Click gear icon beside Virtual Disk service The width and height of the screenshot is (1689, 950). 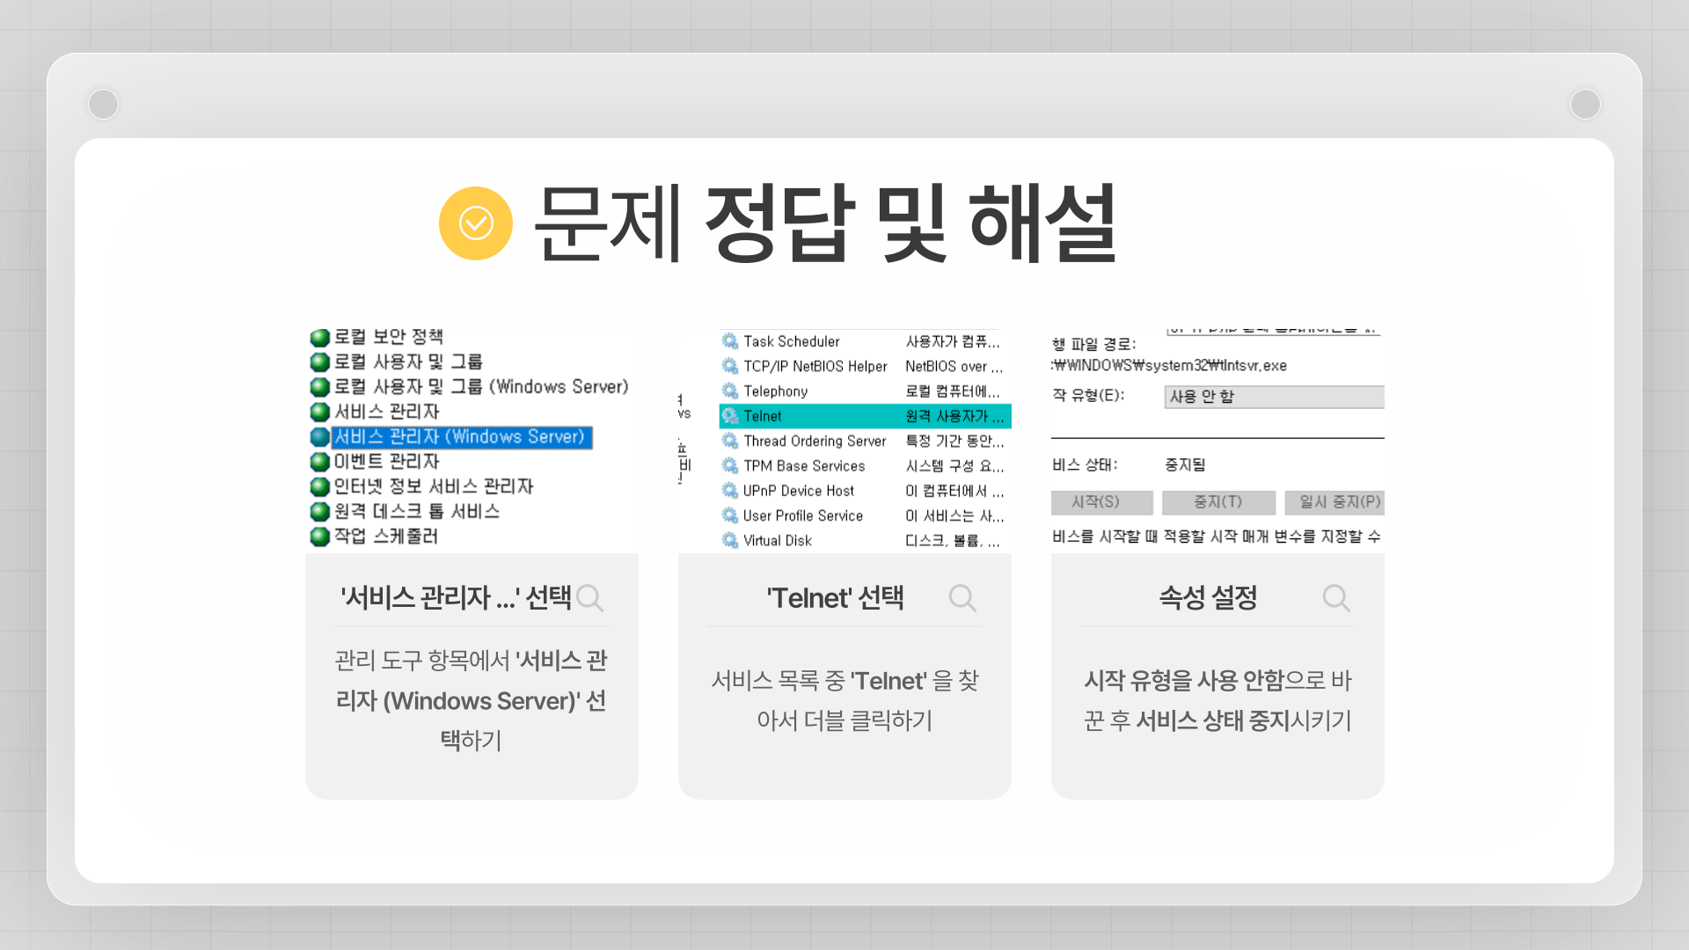729,540
